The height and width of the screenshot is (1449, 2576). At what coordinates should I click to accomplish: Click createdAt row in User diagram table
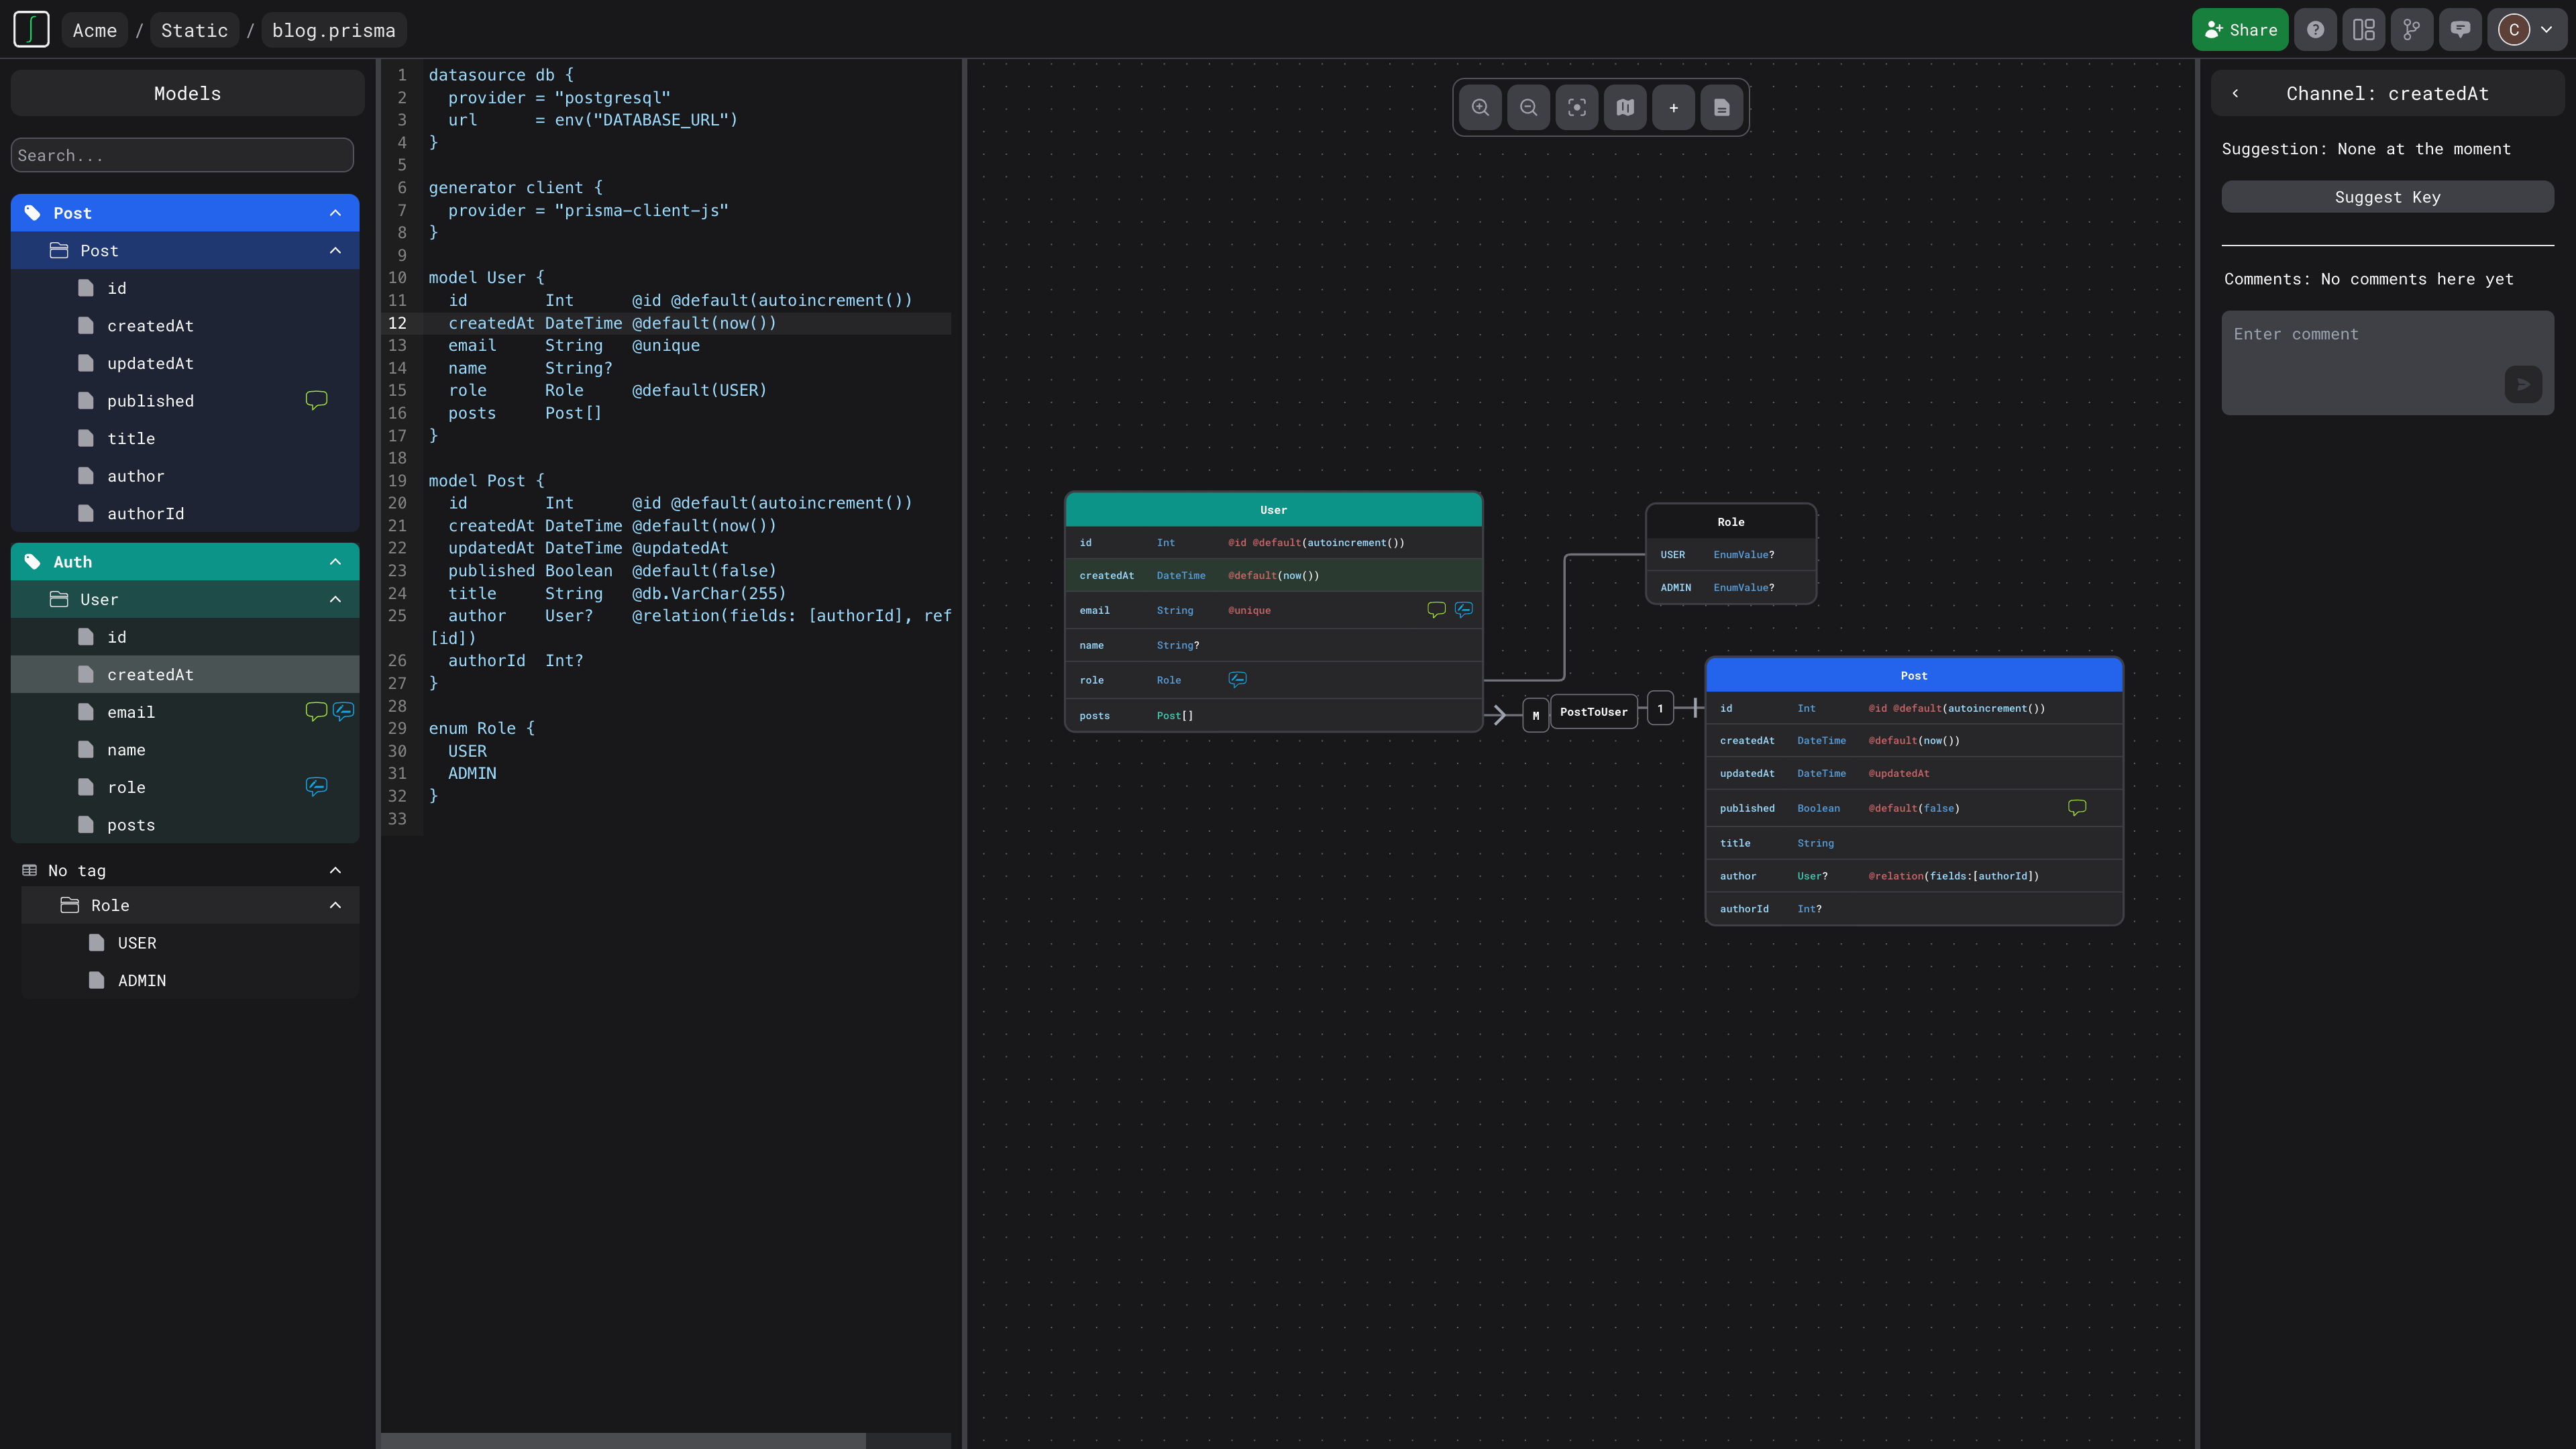pos(1273,575)
